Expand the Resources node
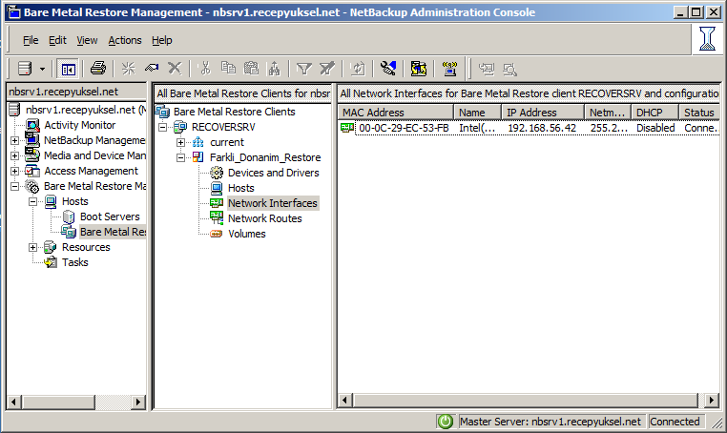Screen dimensions: 727x433 [33, 248]
